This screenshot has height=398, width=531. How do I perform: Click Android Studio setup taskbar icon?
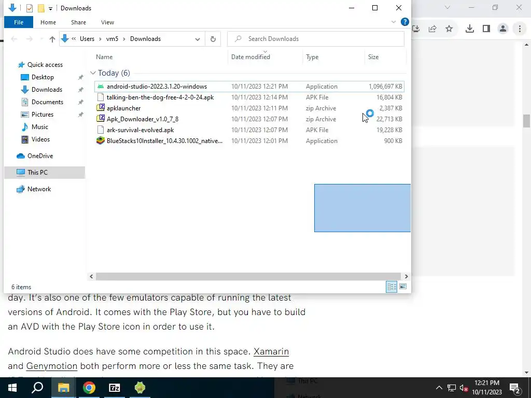(x=140, y=388)
